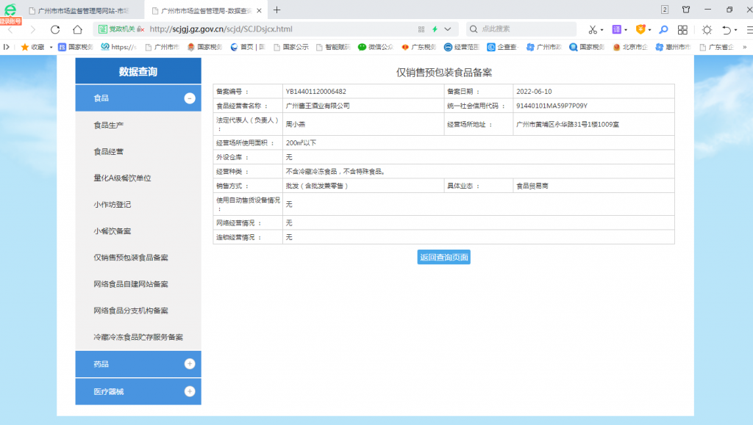Open the 惠州市市 bookmark
This screenshot has width=753, height=425.
[x=674, y=47]
